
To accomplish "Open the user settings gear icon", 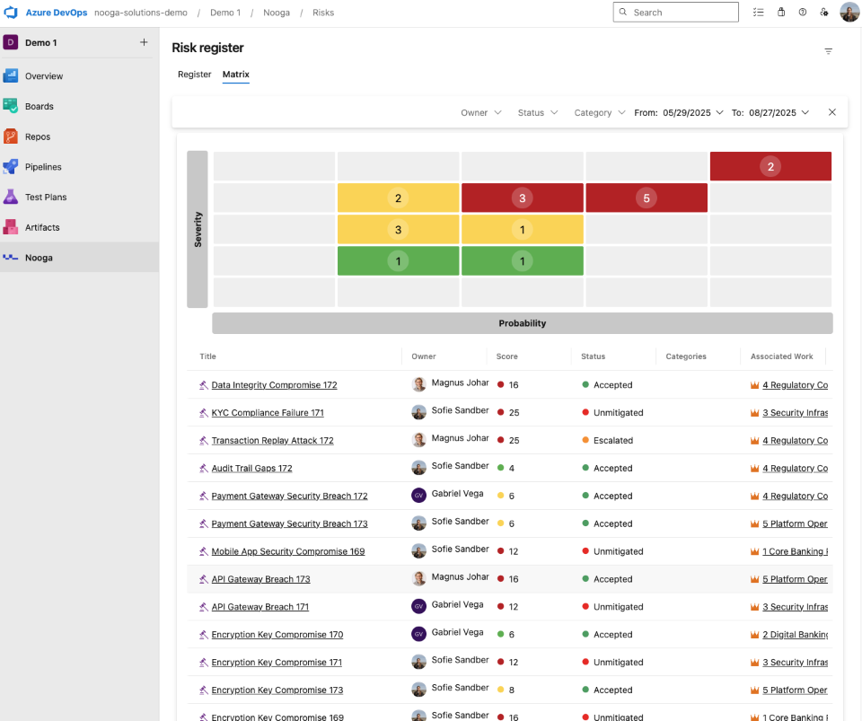I will (x=824, y=12).
